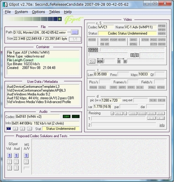Click the PROG scan indicator
This screenshot has height=182, width=174.
click(93, 87)
